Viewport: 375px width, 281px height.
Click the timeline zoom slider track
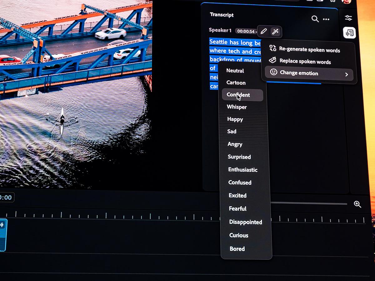309,204
